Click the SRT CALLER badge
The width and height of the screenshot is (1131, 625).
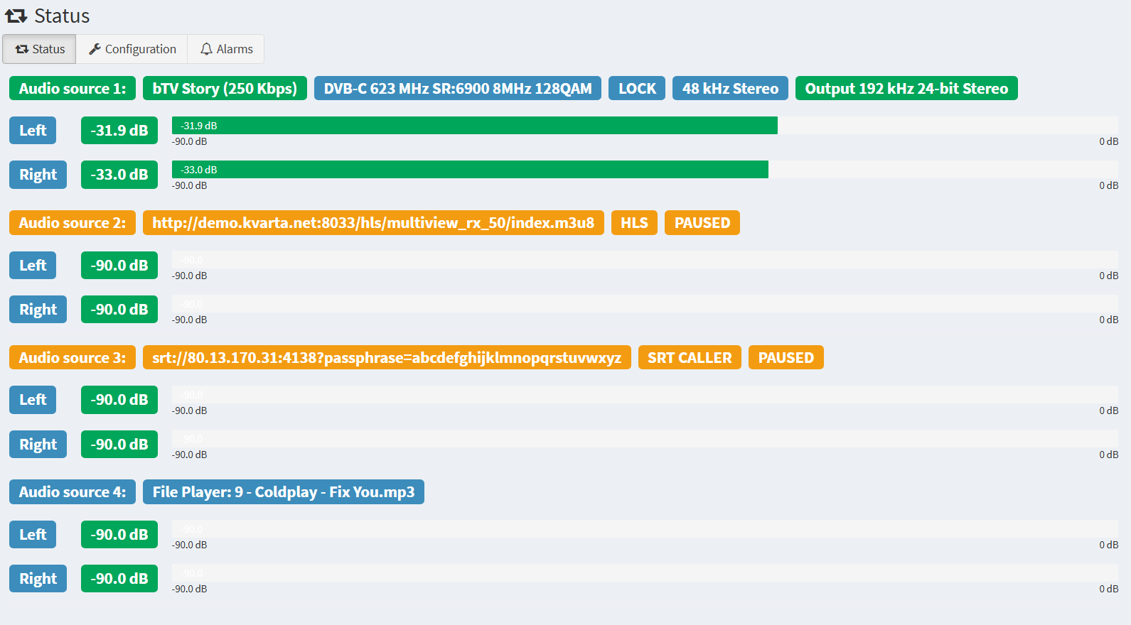pyautogui.click(x=690, y=357)
